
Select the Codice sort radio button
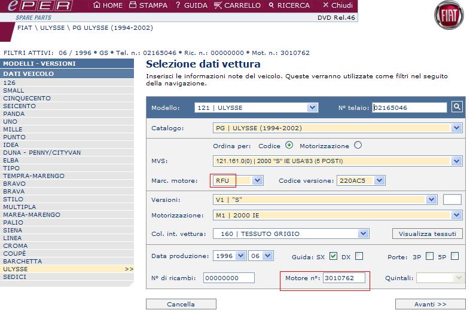[289, 145]
